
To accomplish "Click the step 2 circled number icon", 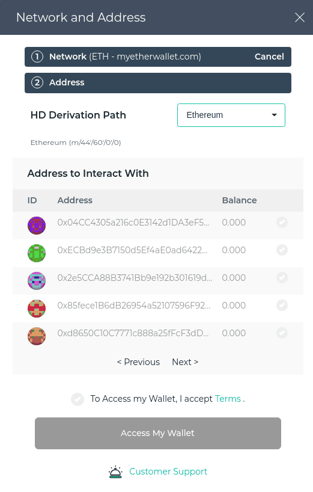I will point(37,82).
